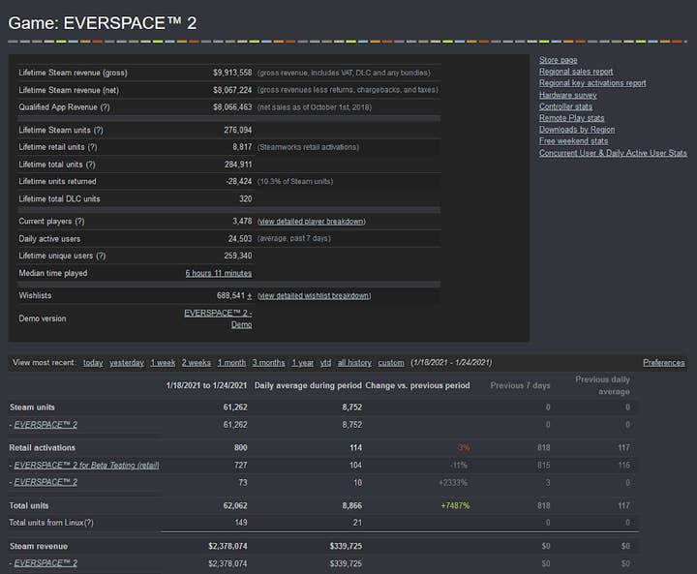This screenshot has height=574, width=697.
Task: Click Steam revenue daily average $339,725
Action: (346, 547)
